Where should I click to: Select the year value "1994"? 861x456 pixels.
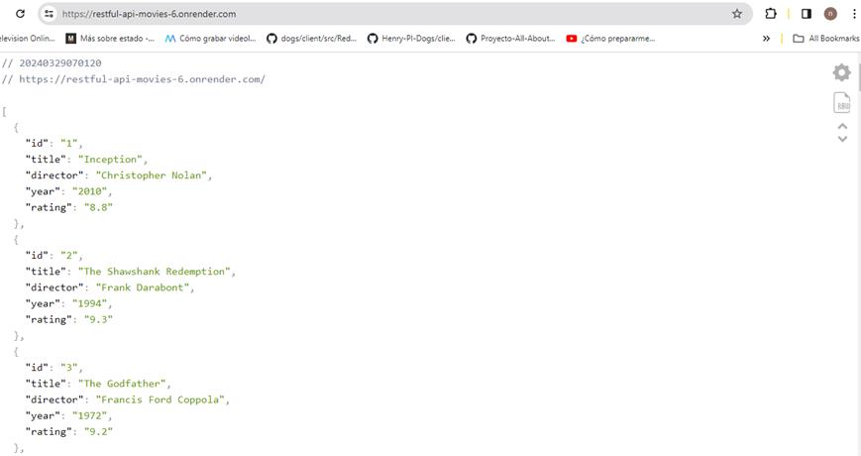point(89,303)
